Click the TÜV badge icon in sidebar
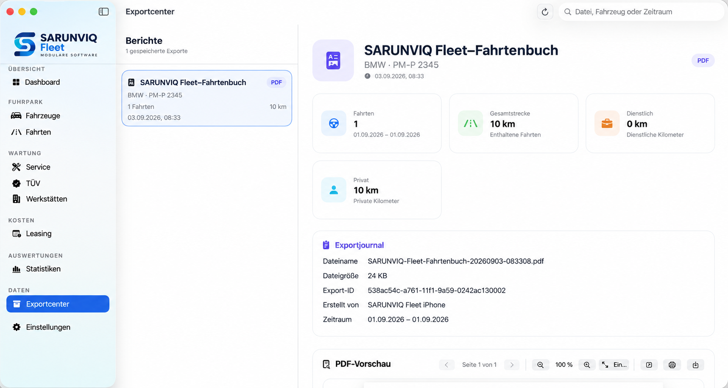Viewport: 728px width, 388px height. tap(17, 183)
